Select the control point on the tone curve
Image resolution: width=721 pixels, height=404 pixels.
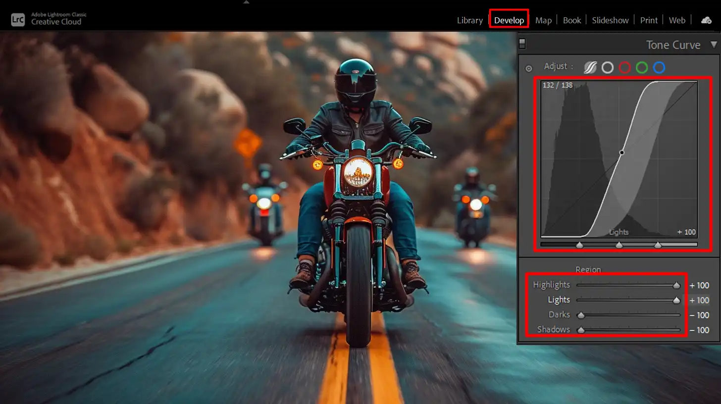point(622,152)
